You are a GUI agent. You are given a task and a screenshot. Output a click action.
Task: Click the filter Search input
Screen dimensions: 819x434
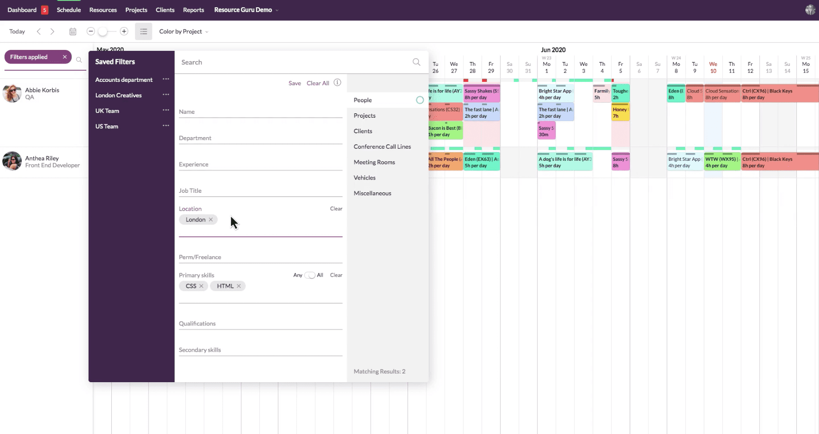pyautogui.click(x=294, y=62)
